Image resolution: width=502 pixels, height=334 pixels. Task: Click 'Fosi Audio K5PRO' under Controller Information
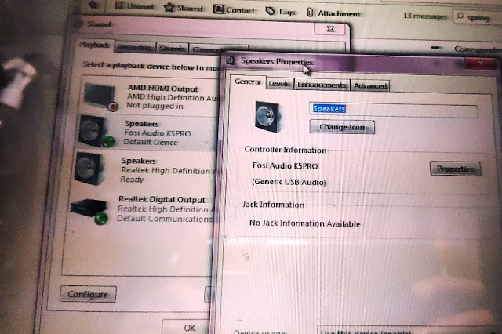point(286,165)
